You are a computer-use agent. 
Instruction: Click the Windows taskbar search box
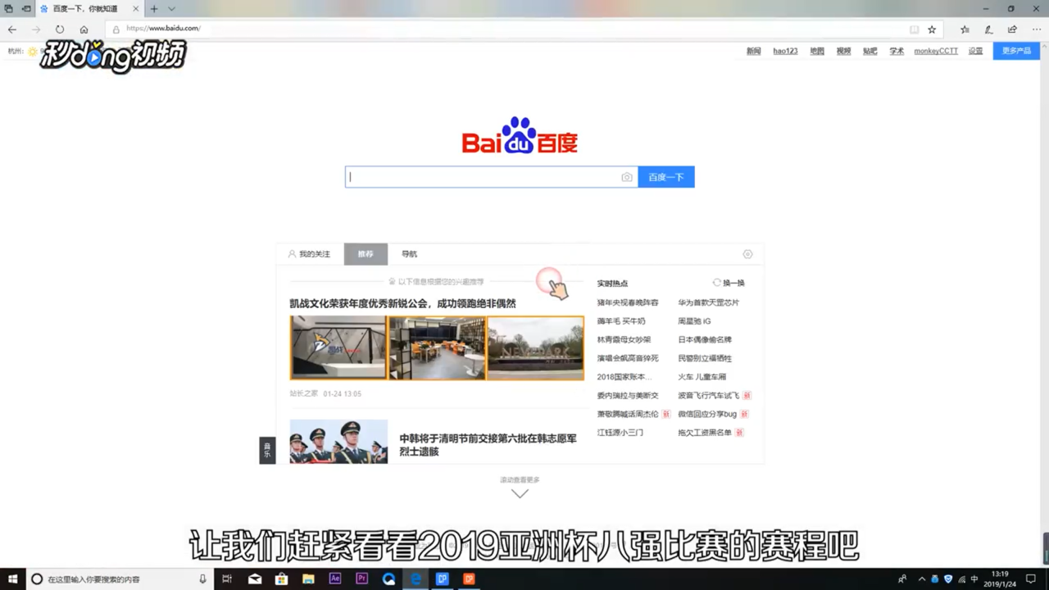[119, 579]
